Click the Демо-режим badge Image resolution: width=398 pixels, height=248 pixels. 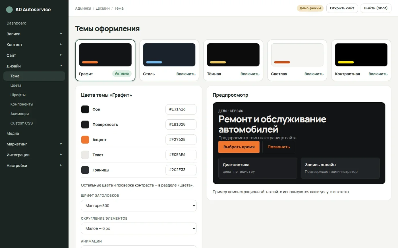pyautogui.click(x=310, y=8)
